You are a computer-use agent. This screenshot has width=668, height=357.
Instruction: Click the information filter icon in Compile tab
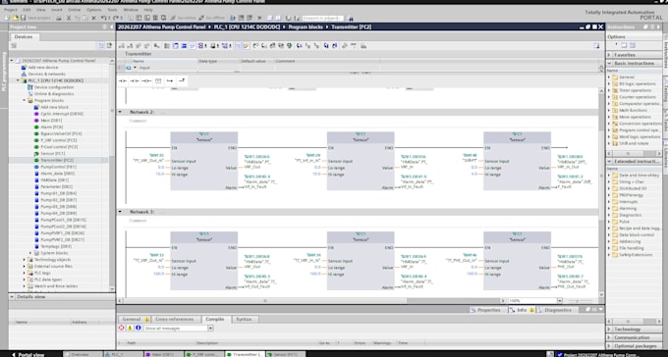tap(139, 328)
